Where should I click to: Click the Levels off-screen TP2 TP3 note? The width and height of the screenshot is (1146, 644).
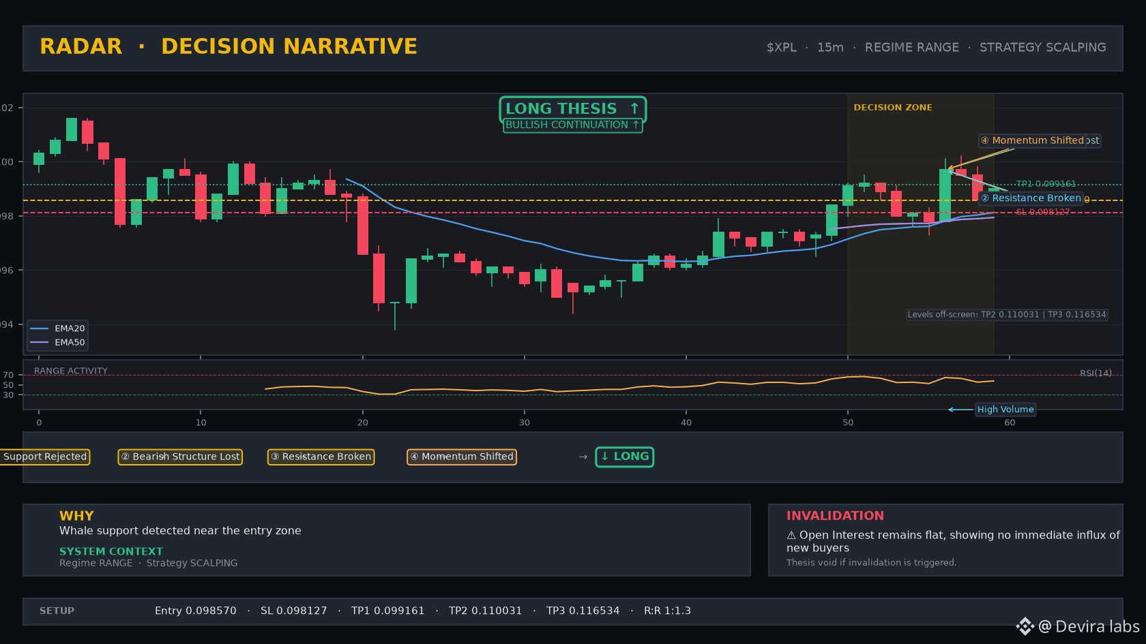tap(1007, 315)
